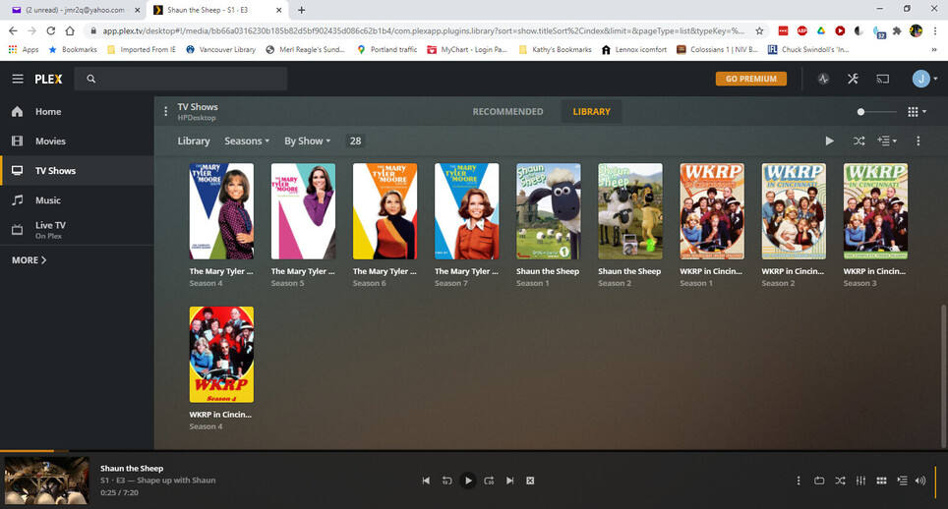Click Shaun the Sheep title in player
The width and height of the screenshot is (948, 509).
[x=132, y=468]
